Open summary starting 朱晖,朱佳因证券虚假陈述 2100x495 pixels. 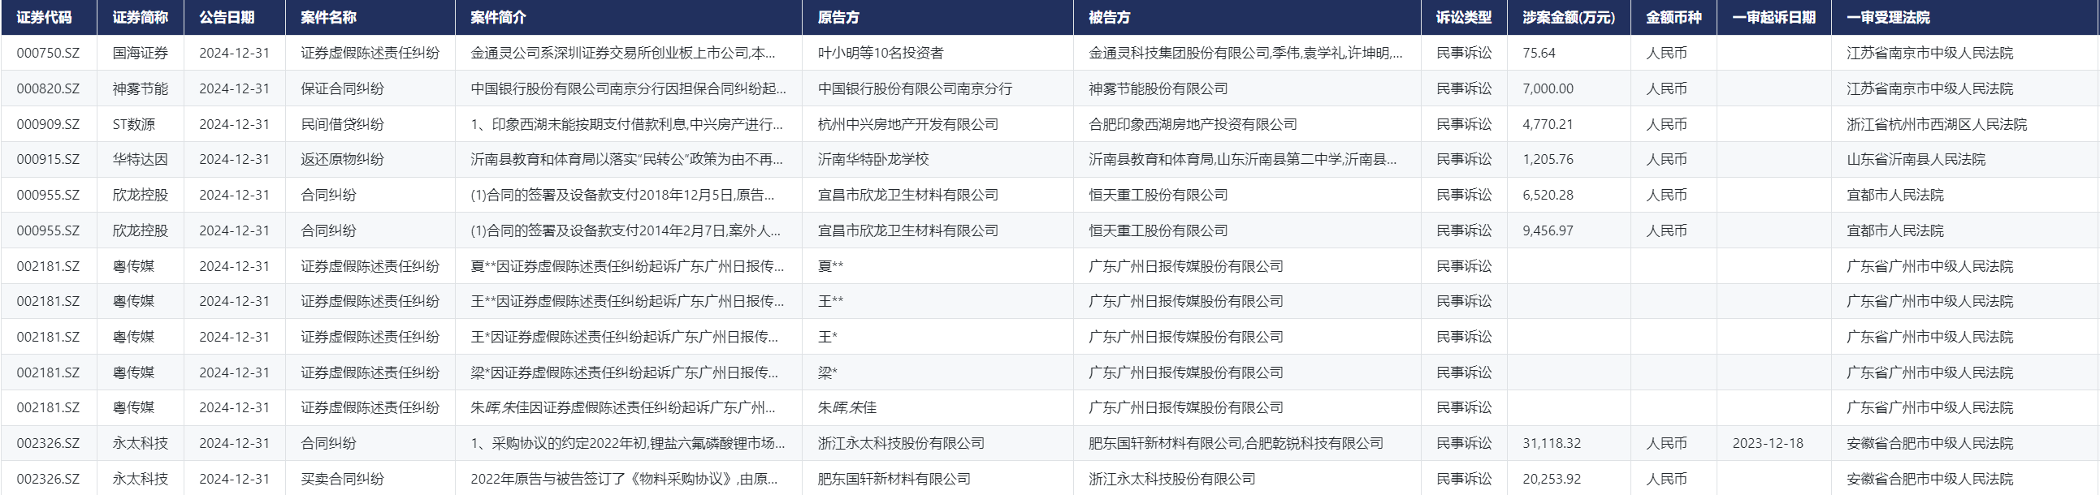(623, 408)
